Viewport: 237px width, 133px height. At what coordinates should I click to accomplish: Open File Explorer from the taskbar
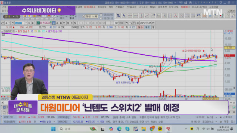(x=144, y=129)
